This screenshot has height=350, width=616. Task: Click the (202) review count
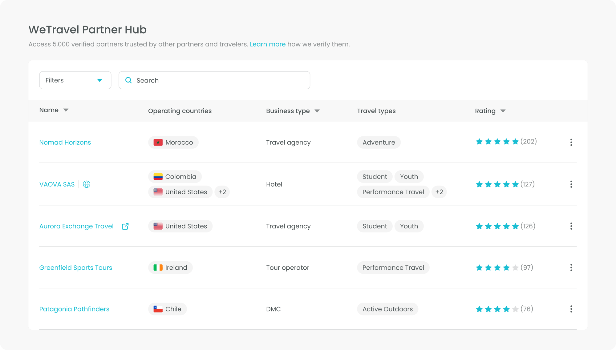click(529, 142)
